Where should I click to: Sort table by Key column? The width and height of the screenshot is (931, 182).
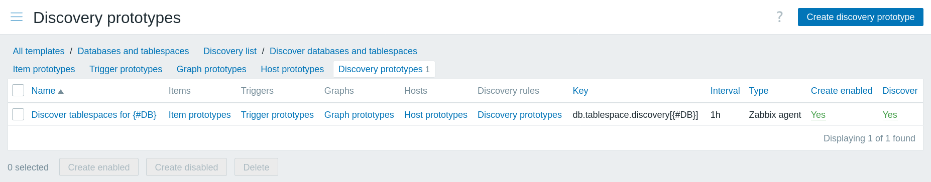coord(580,91)
